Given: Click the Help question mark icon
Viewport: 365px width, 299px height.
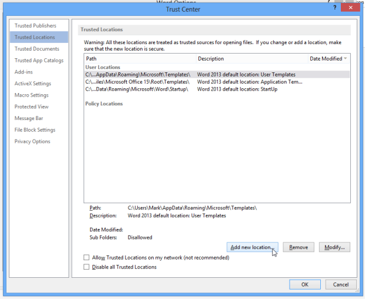Looking at the screenshot, I should [335, 8].
